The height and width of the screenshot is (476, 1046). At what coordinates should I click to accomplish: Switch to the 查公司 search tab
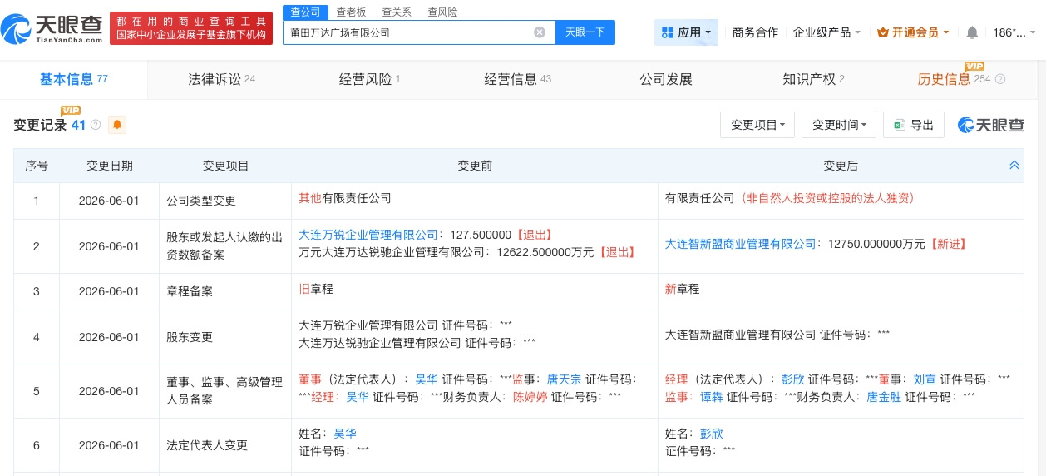pos(305,12)
